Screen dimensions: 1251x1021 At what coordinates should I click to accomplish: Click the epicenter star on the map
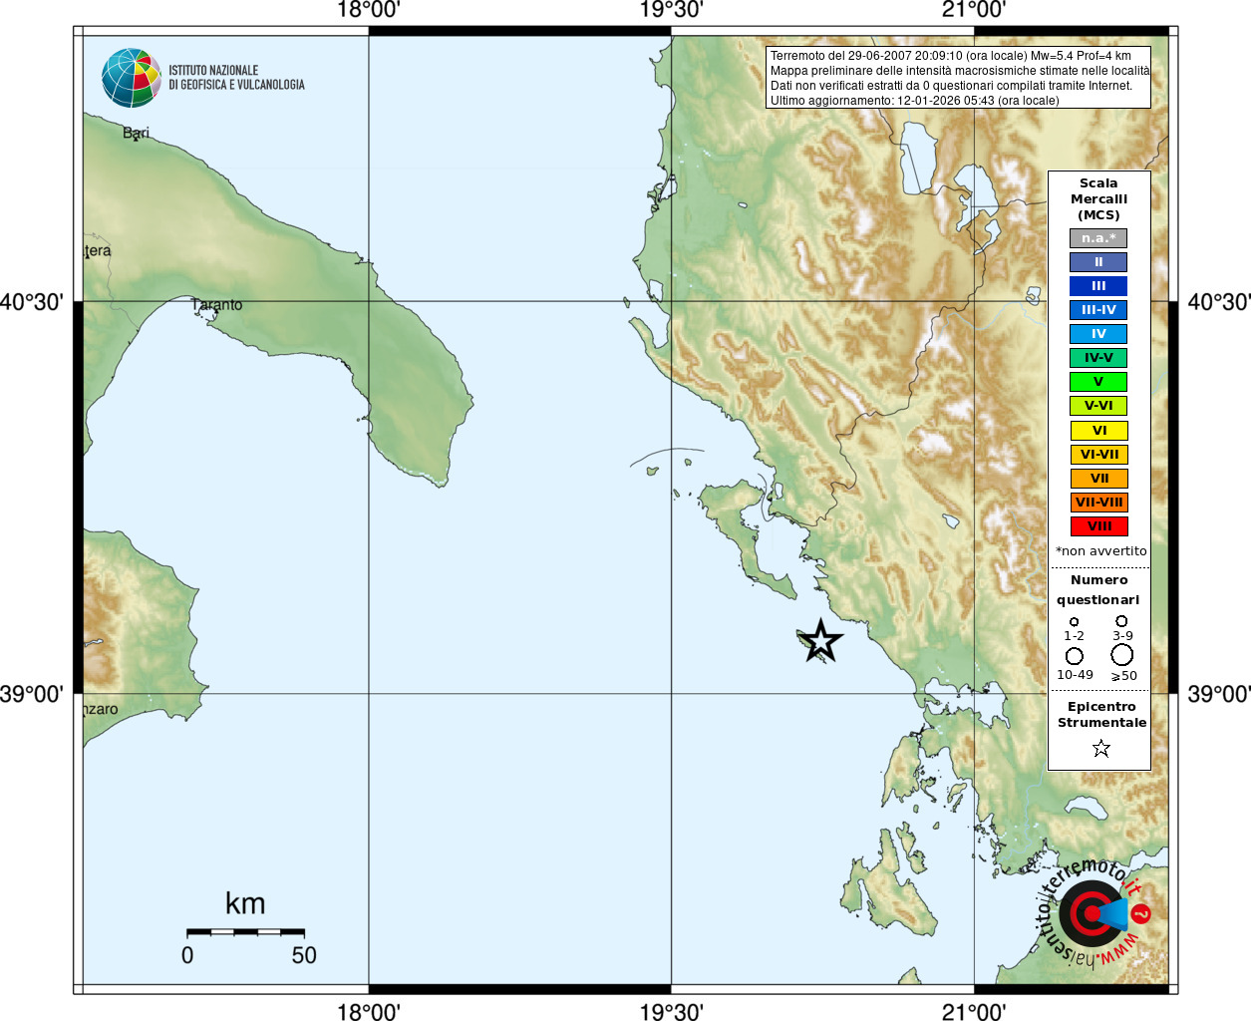(x=821, y=640)
